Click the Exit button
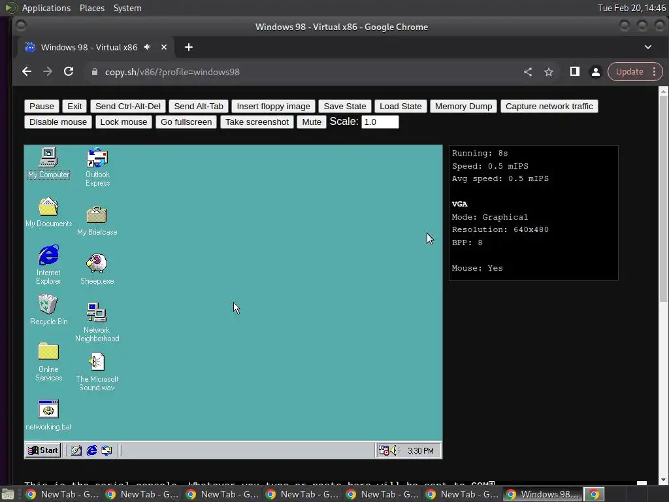This screenshot has height=502, width=669. pos(74,107)
